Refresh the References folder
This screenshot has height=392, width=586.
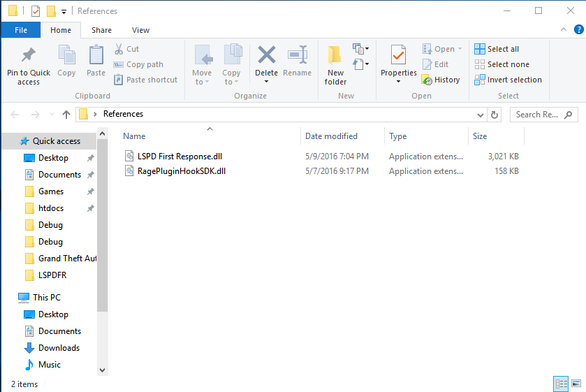494,115
